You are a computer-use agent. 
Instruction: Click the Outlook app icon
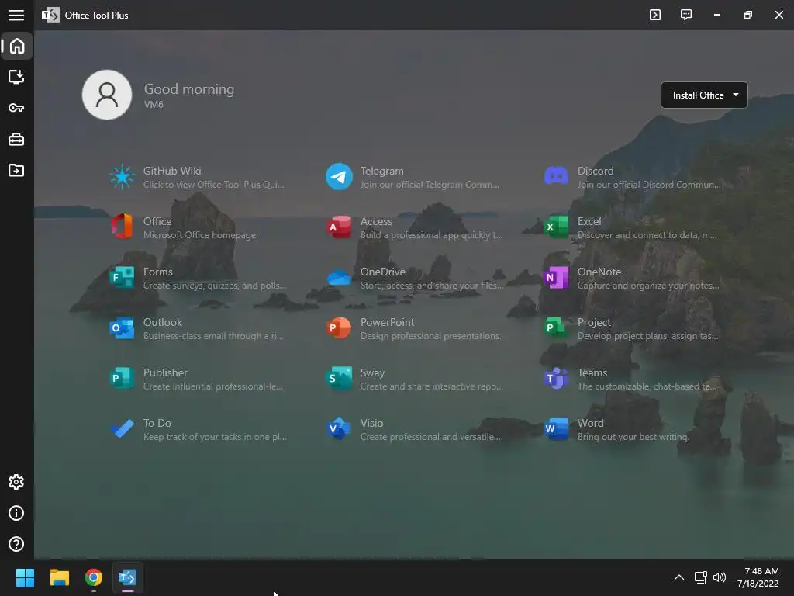122,328
